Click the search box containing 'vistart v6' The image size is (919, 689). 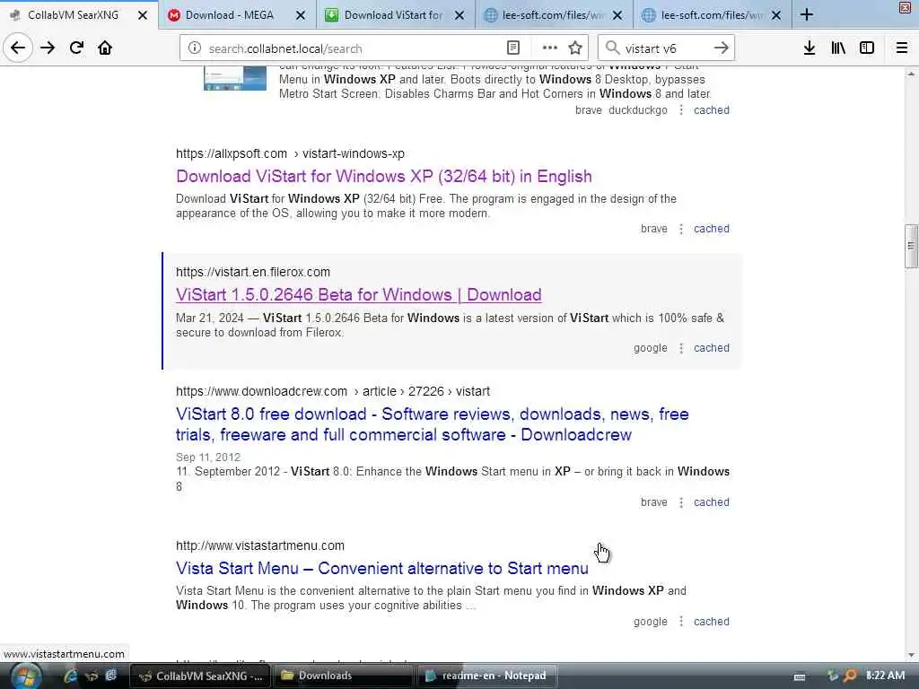(665, 48)
